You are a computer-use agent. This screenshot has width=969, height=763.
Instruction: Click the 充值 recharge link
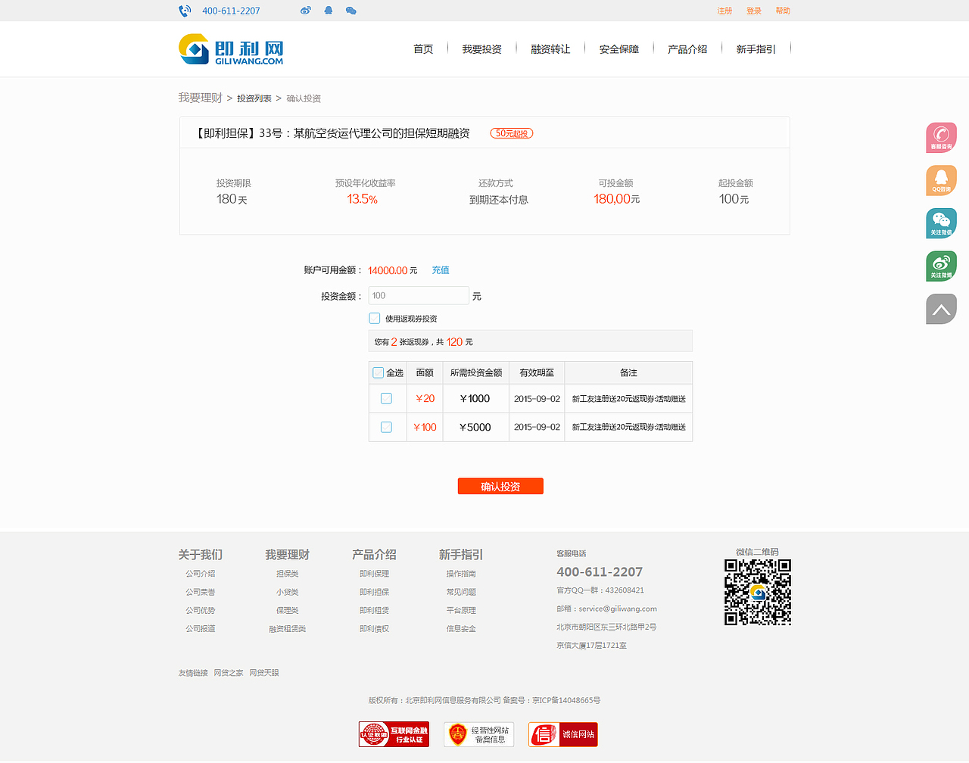pos(440,269)
